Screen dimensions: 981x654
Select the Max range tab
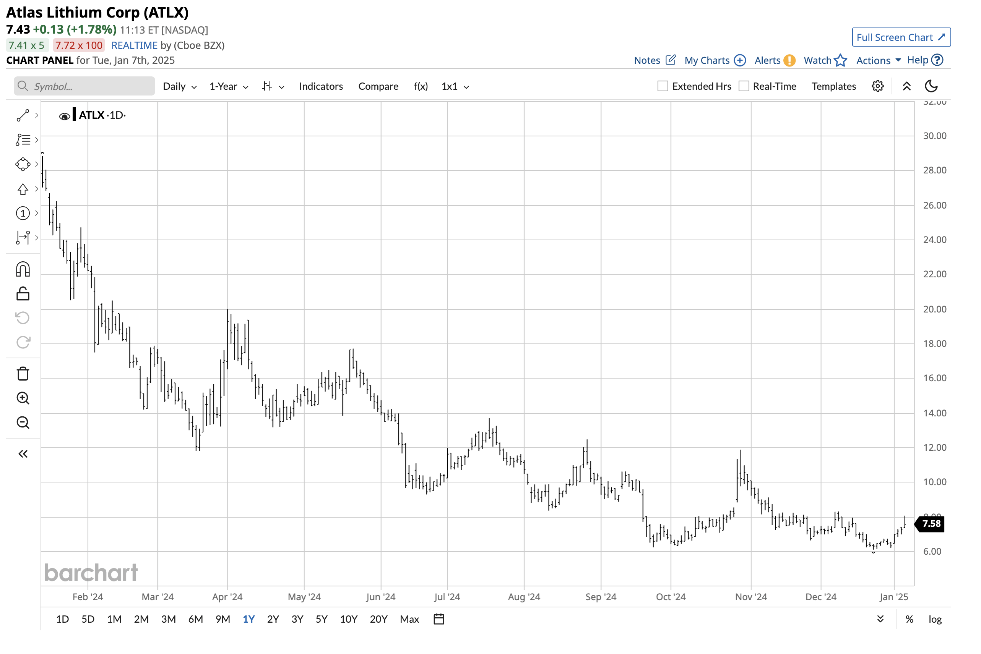pyautogui.click(x=409, y=619)
